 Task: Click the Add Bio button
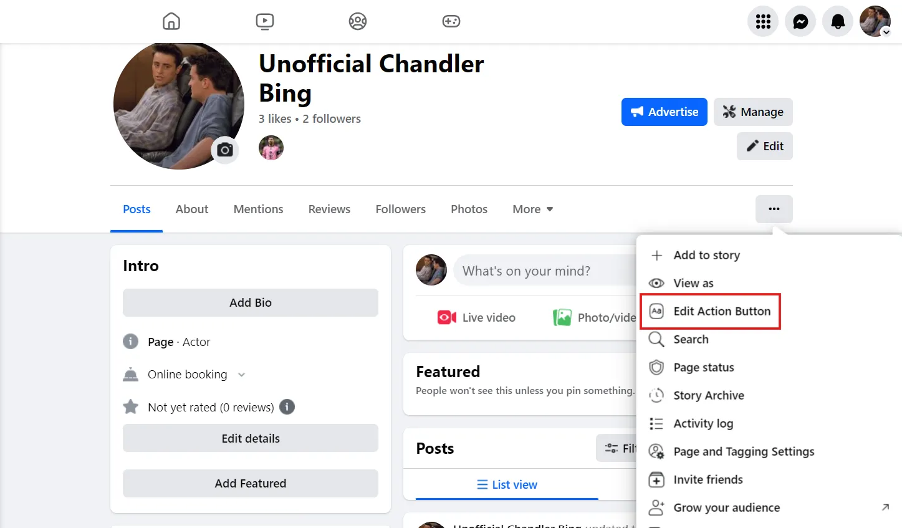(250, 302)
